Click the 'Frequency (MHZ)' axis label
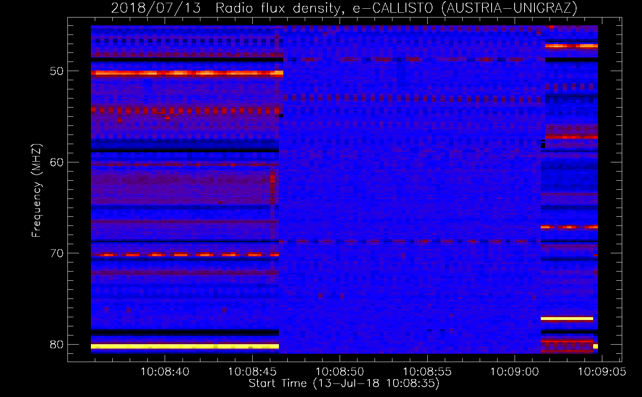The height and width of the screenshot is (397, 642). [37, 191]
